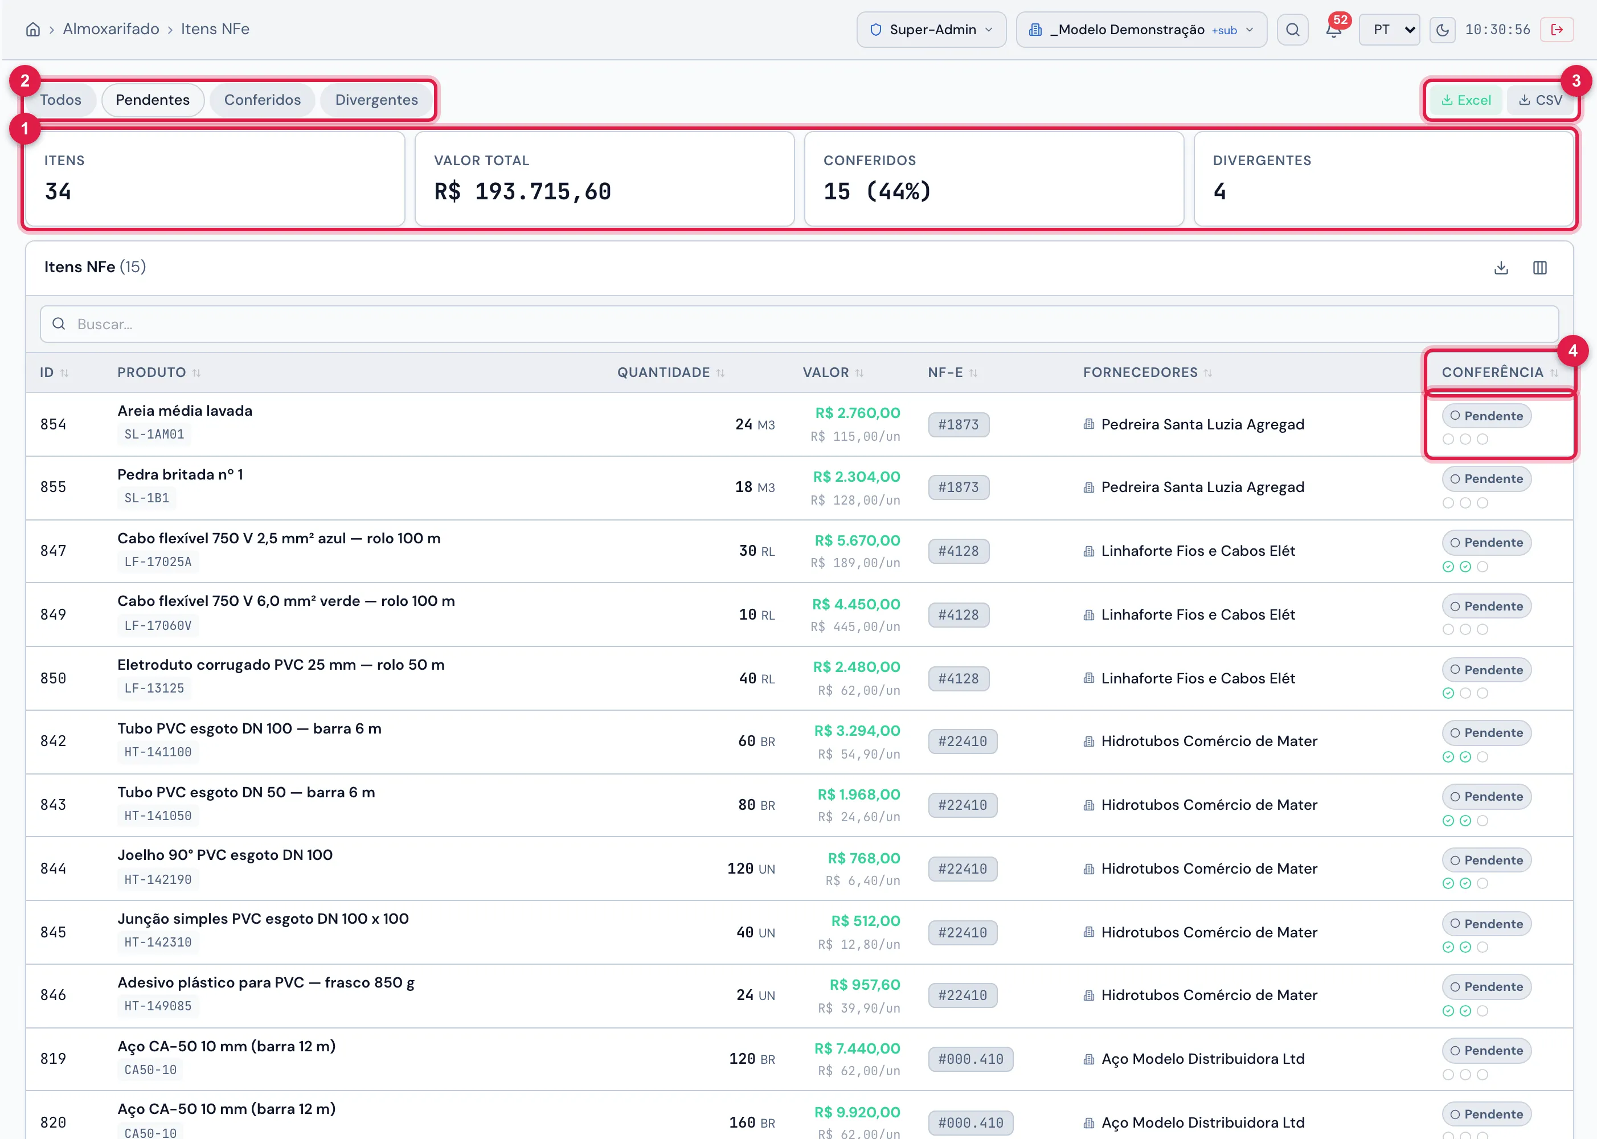Click the Itens NFe breadcrumb
Viewport: 1597px width, 1139px height.
[x=215, y=28]
